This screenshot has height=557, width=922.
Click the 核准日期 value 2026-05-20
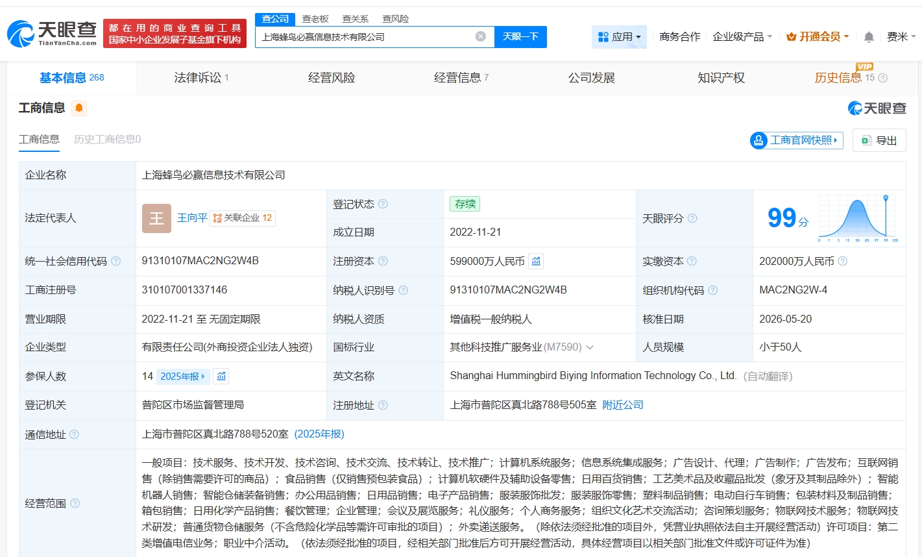(786, 319)
